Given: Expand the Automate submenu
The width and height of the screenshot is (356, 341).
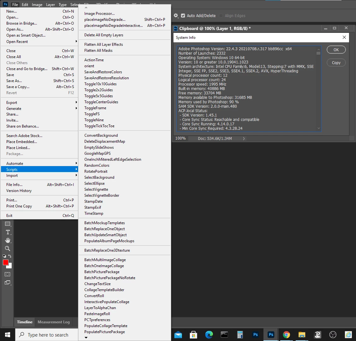Looking at the screenshot, I should [40, 164].
